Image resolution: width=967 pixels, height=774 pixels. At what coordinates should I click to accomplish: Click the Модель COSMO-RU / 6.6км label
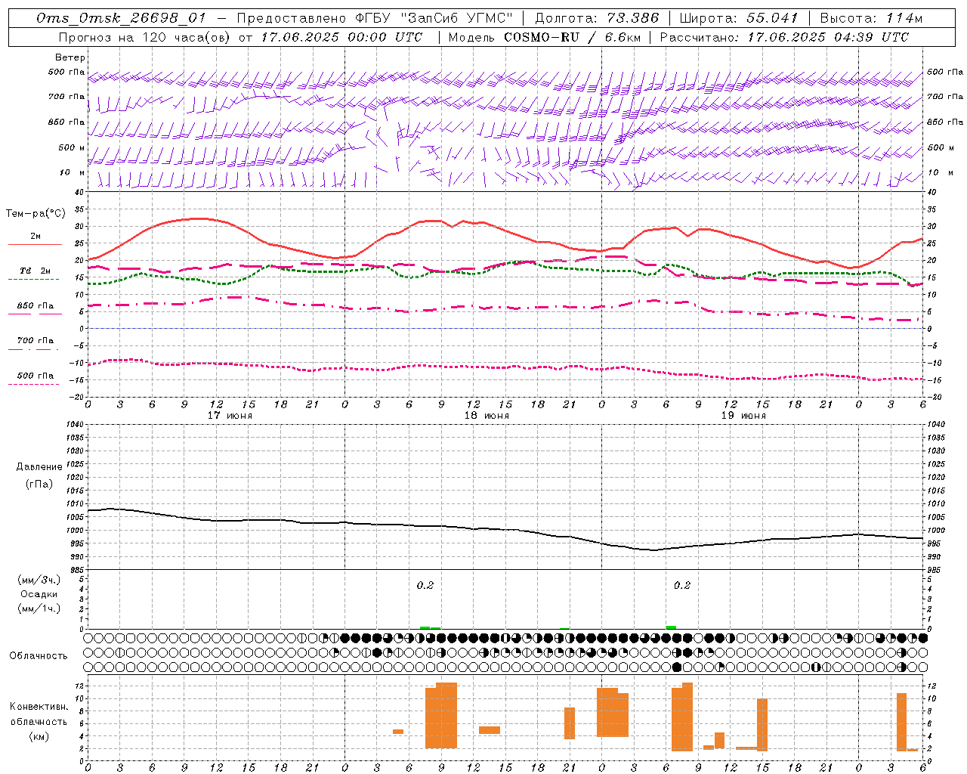[x=545, y=37]
